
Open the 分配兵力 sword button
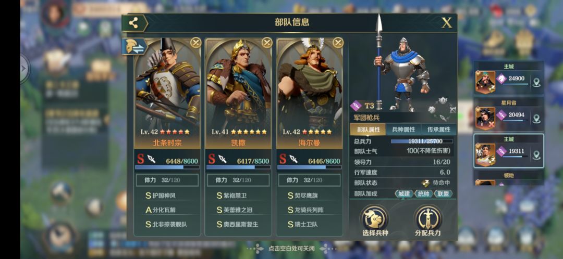(x=427, y=221)
